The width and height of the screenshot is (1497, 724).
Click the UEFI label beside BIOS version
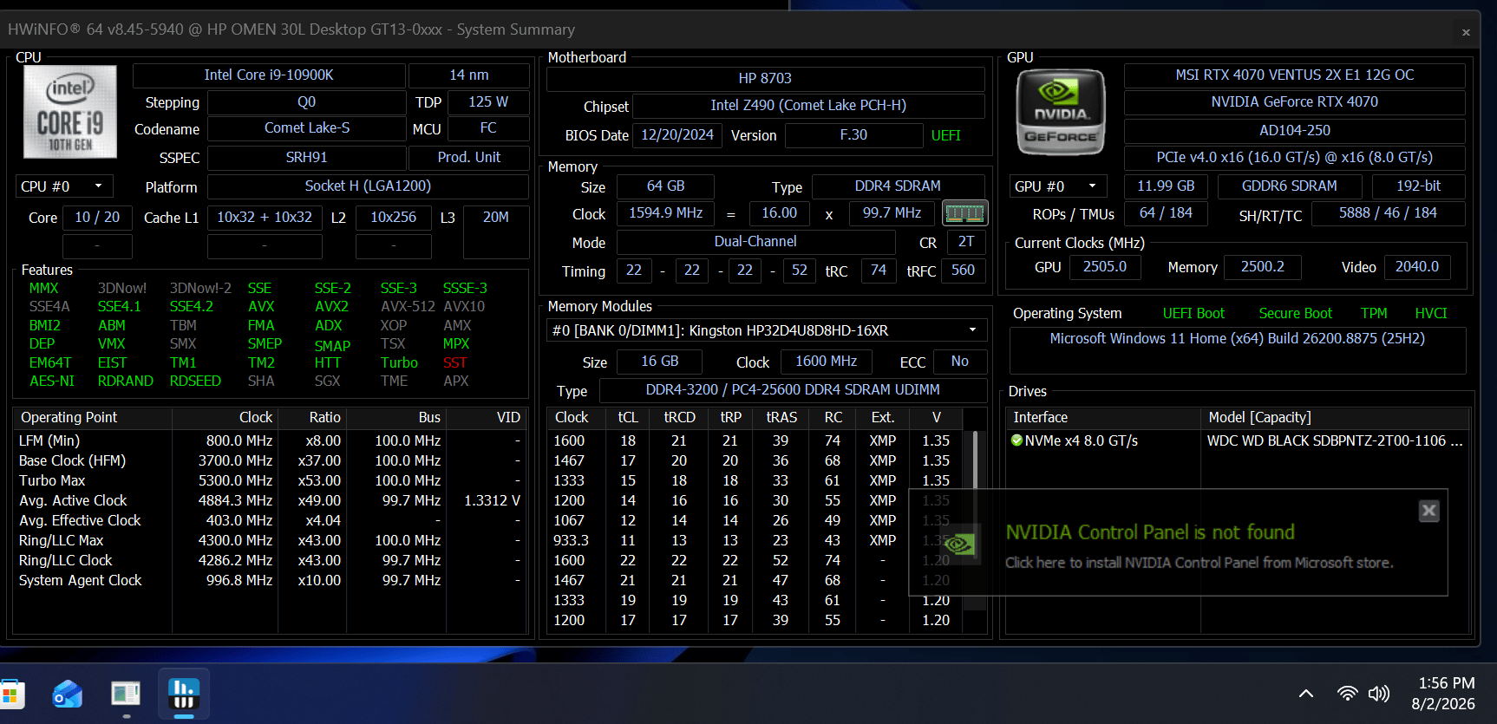946,135
